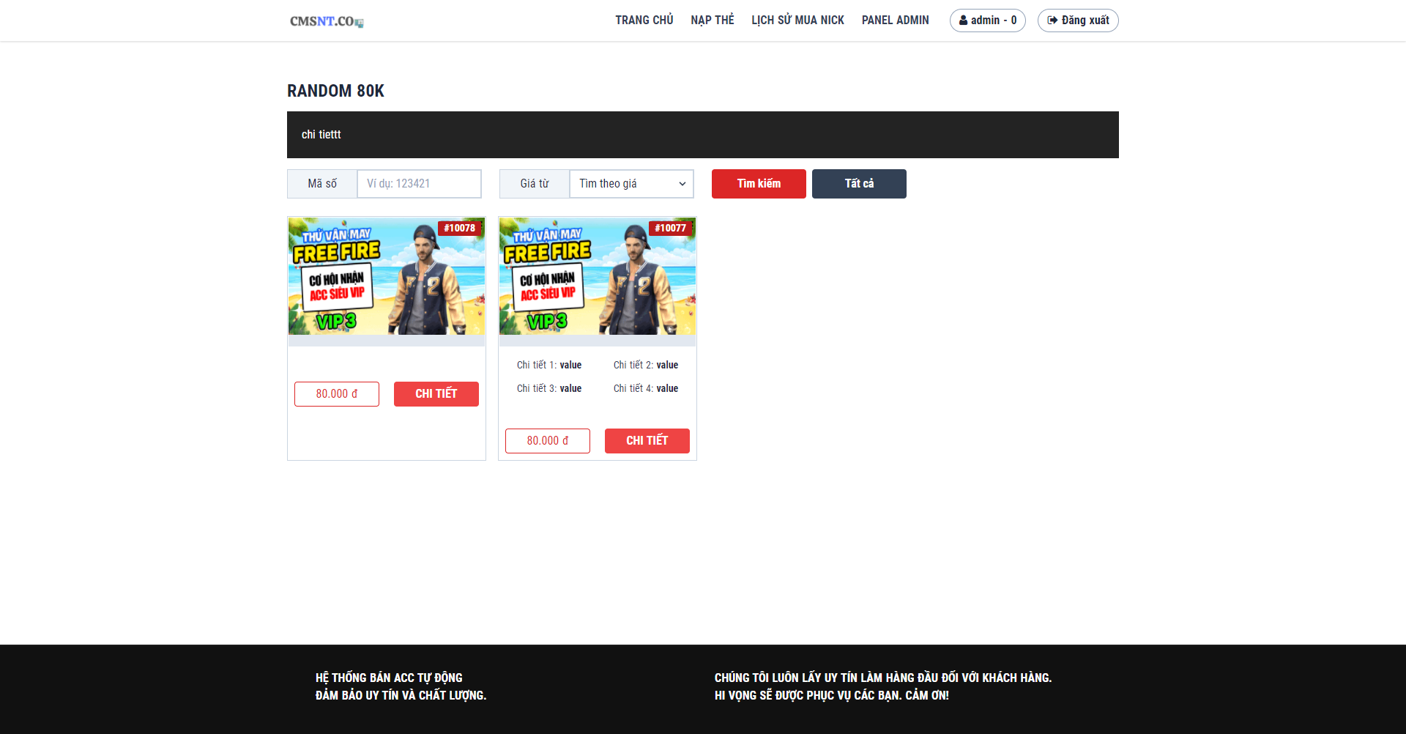Expand the Tìm theo giá dropdown
1406x734 pixels.
[x=631, y=184]
